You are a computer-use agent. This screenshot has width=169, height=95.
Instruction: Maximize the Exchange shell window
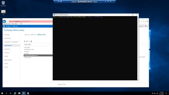[133, 15]
